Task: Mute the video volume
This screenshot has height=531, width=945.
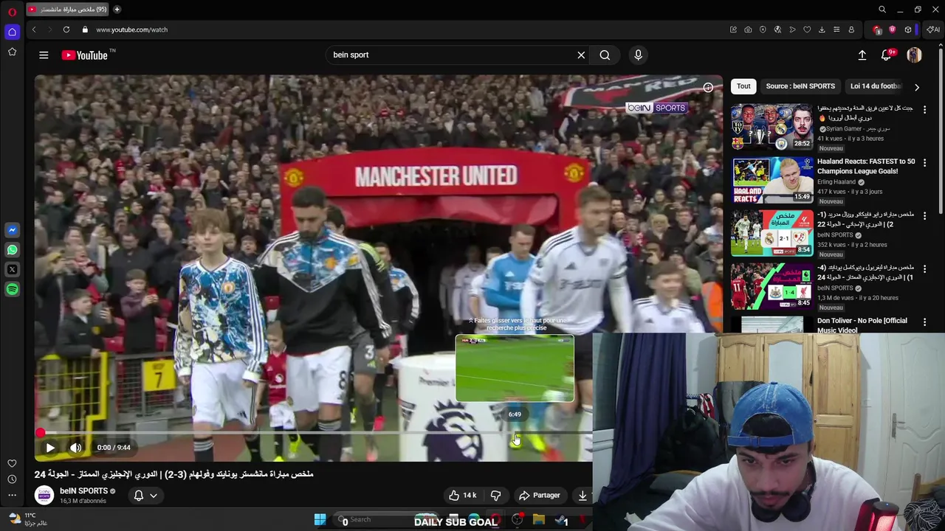Action: 75,447
